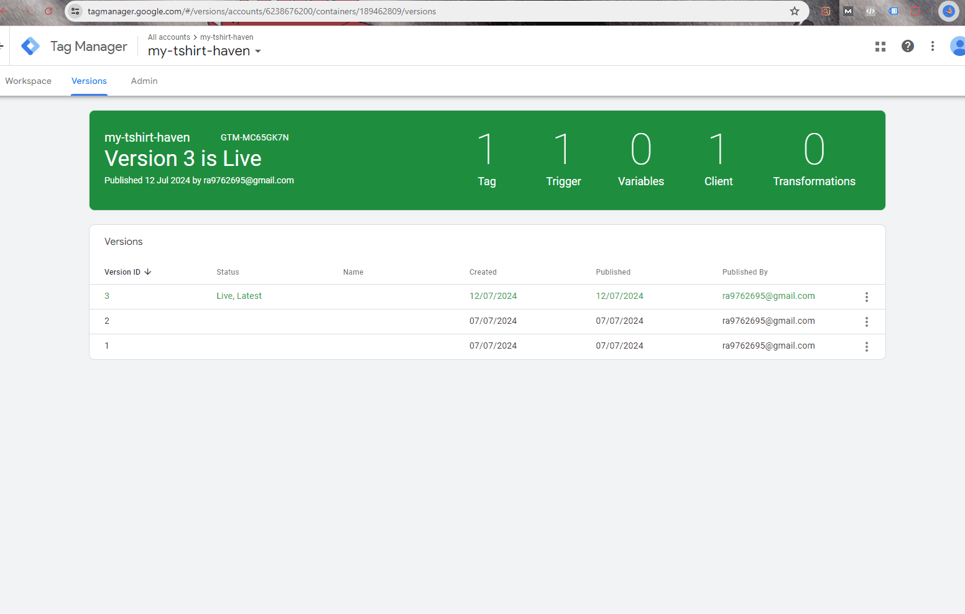This screenshot has width=965, height=614.
Task: Click version 1 published date 07/07/2024
Action: click(x=619, y=346)
